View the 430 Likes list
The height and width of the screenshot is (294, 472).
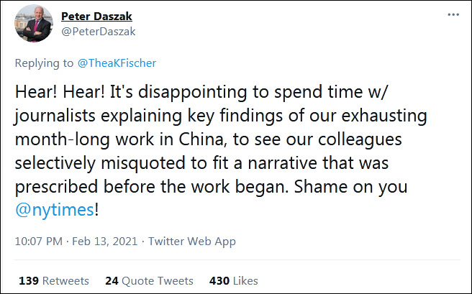pos(219,280)
